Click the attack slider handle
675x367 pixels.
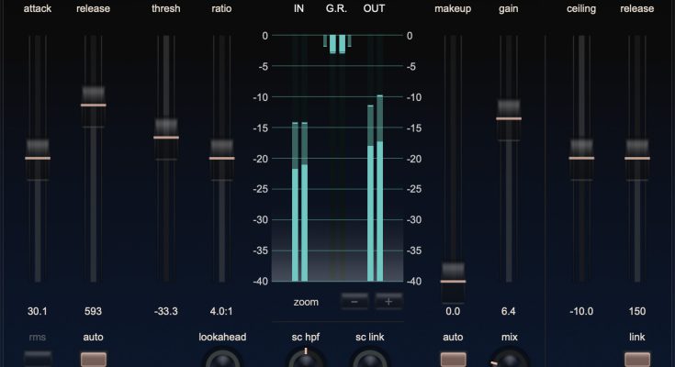click(38, 157)
